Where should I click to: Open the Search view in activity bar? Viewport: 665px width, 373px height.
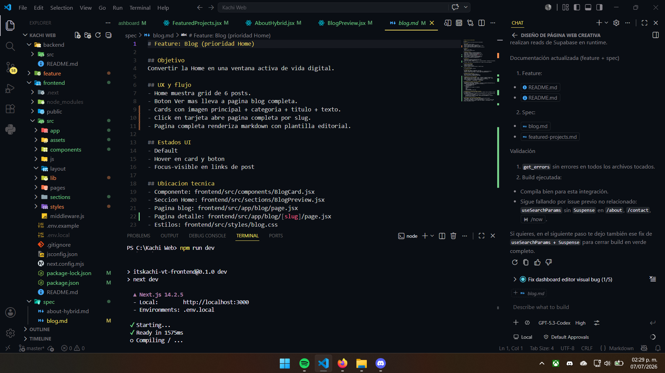(x=10, y=46)
